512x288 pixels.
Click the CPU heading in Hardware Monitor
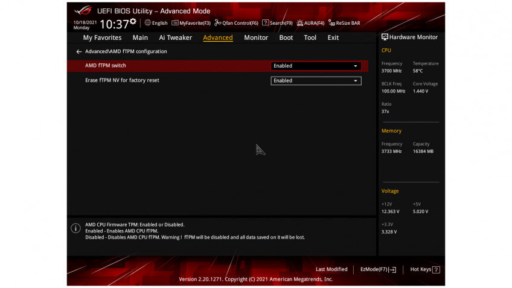pyautogui.click(x=386, y=50)
